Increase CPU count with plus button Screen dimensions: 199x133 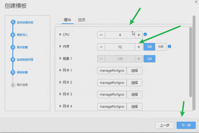tap(139, 35)
